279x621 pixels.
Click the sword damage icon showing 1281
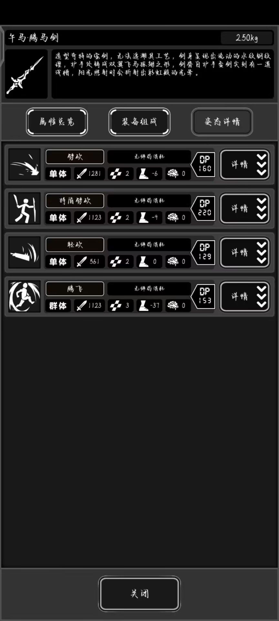tap(81, 174)
